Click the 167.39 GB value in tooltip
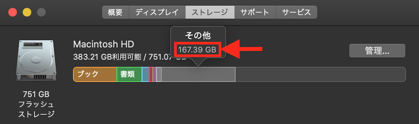The height and width of the screenshot is (124, 419). (197, 49)
